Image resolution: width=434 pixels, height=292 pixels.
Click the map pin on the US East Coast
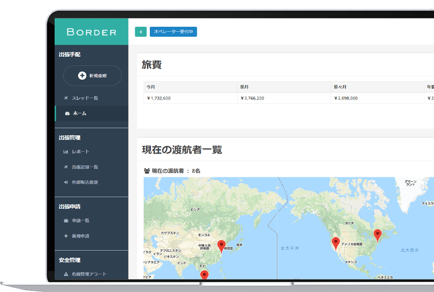coord(377,235)
